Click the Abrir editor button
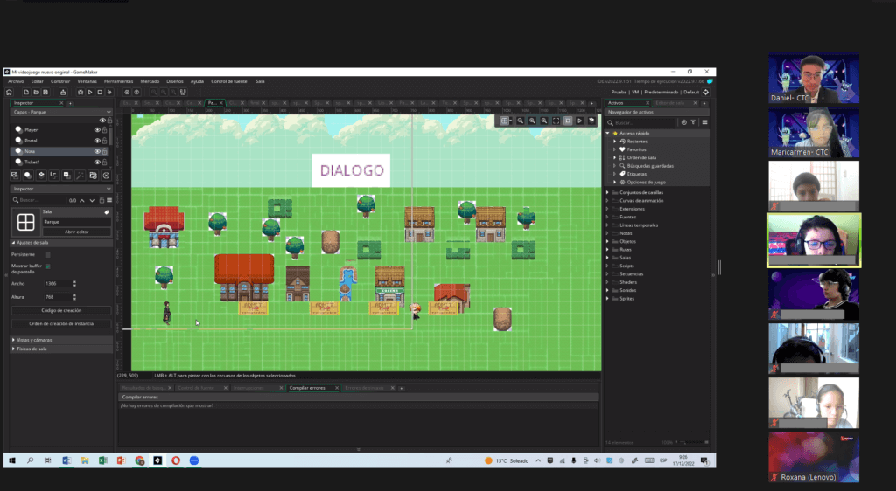 (76, 232)
